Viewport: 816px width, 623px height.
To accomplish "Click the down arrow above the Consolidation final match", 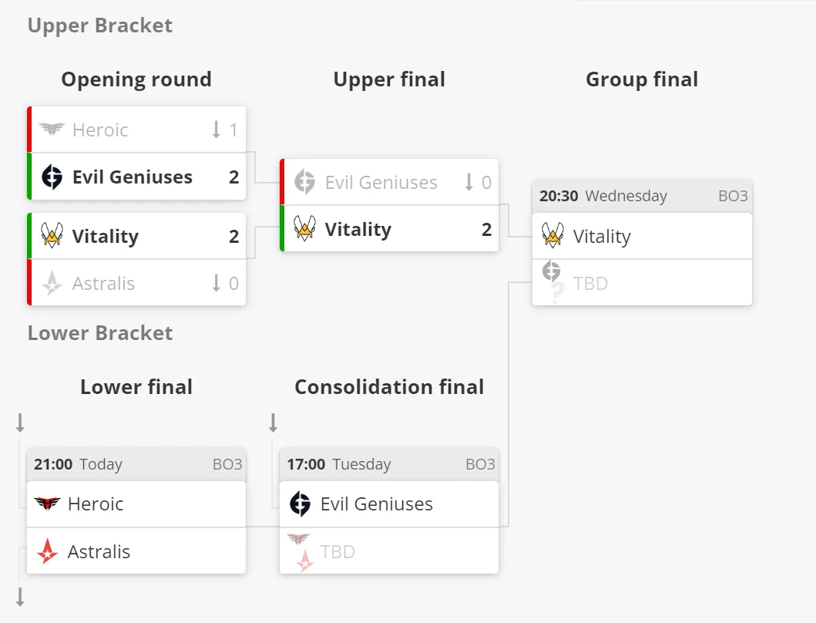I will click(x=274, y=423).
